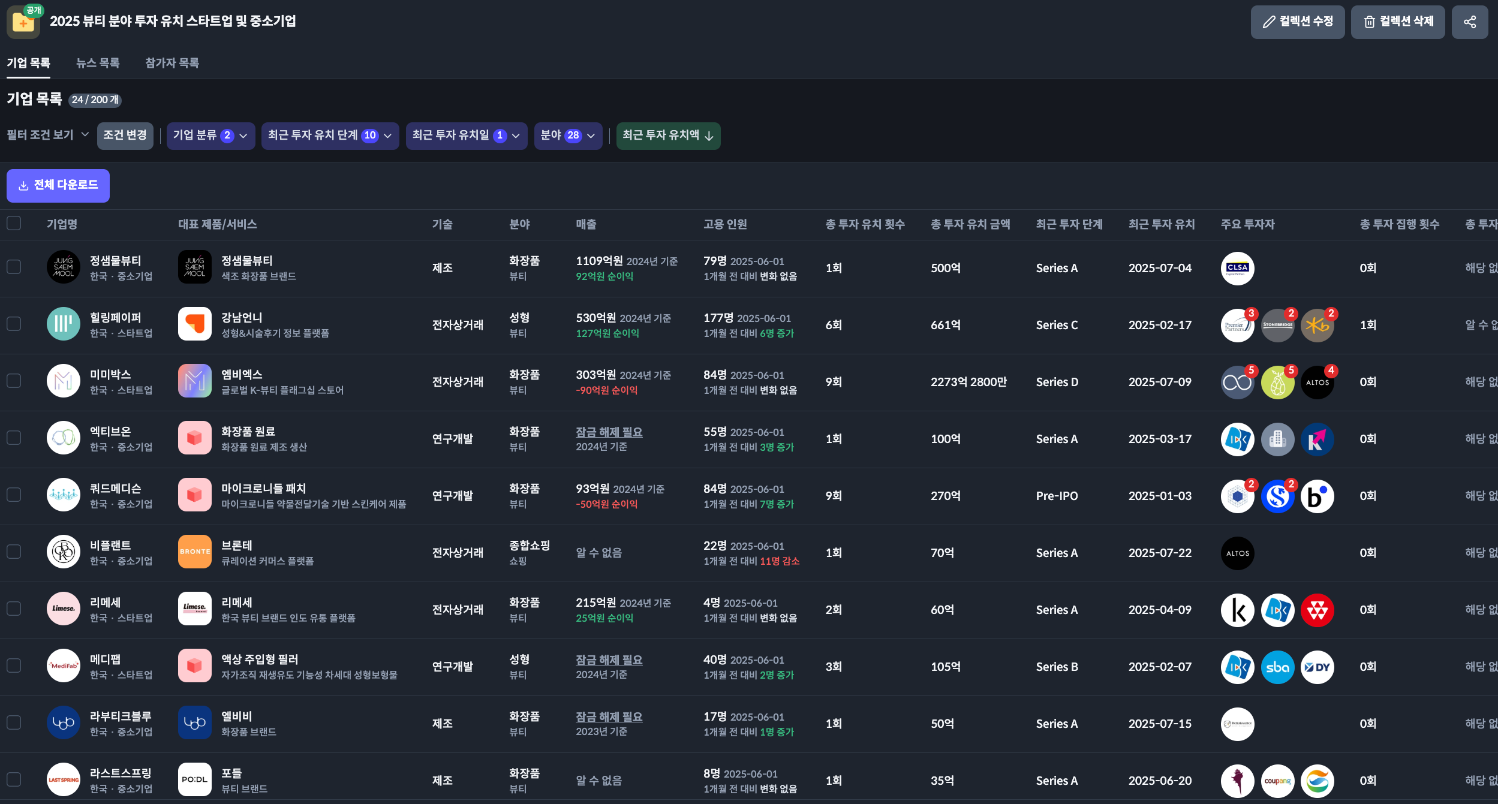The image size is (1498, 804).
Task: Click 잠금 해제 필요 link in 엑티브온 row
Action: 609,432
